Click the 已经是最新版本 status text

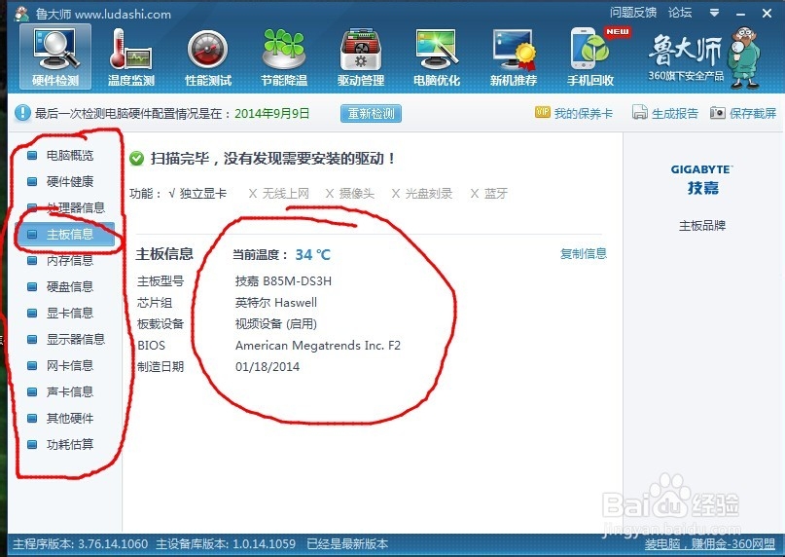click(x=347, y=544)
